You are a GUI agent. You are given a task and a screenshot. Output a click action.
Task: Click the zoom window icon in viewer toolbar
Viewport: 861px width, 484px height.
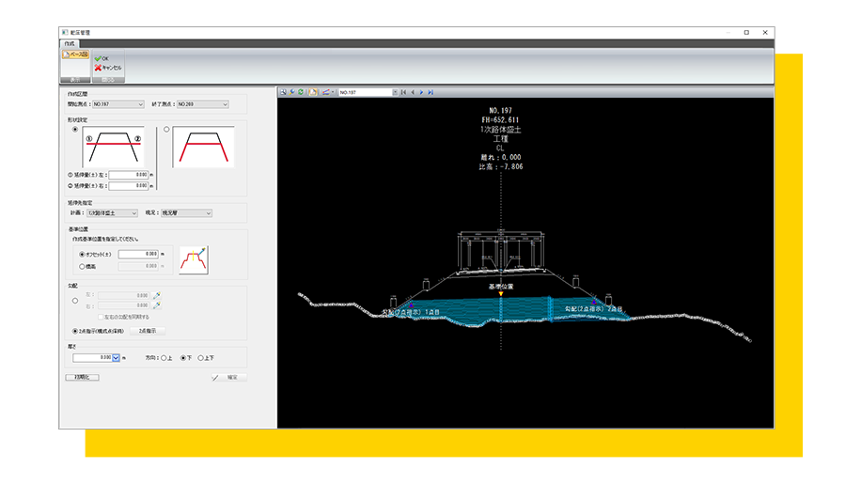coord(283,92)
